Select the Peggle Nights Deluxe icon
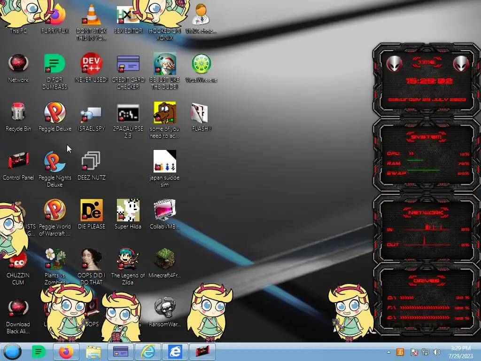 pos(54,169)
